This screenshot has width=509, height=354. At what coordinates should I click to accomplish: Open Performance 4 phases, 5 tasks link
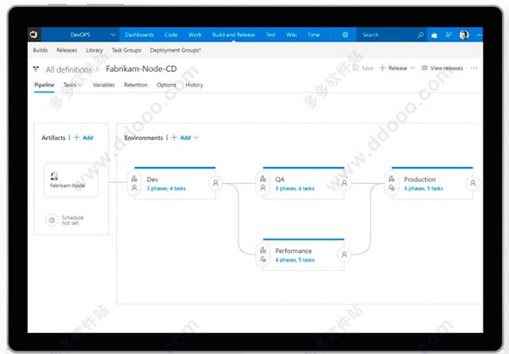pos(294,260)
